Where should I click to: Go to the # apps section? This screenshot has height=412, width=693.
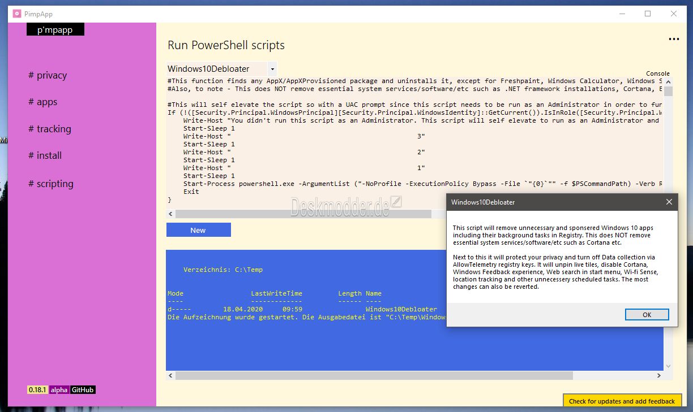pyautogui.click(x=42, y=102)
